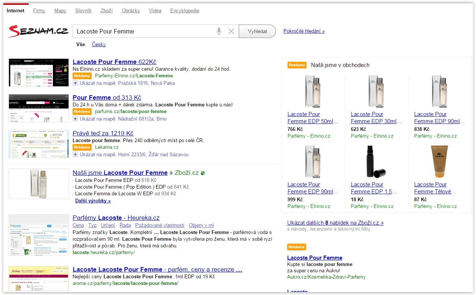
Task: Open Aukro Lacoste Pour Femme ad link
Action: [x=315, y=258]
